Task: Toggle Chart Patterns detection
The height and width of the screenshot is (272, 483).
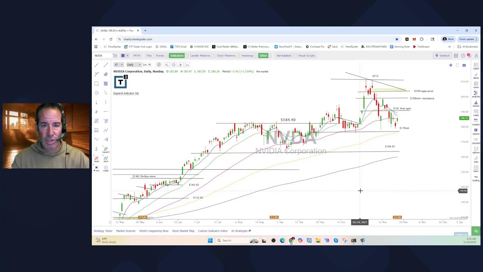Action: tap(226, 56)
